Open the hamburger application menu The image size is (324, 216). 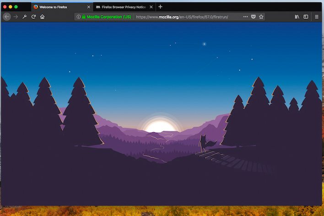pyautogui.click(x=317, y=17)
